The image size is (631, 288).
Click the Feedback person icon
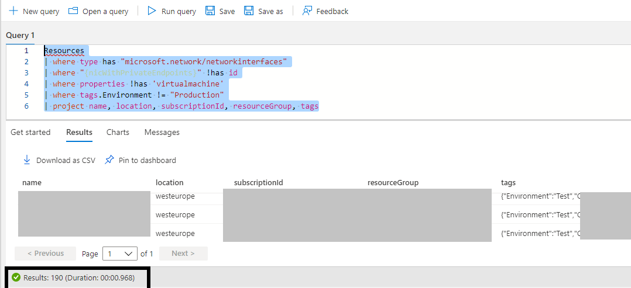[307, 11]
